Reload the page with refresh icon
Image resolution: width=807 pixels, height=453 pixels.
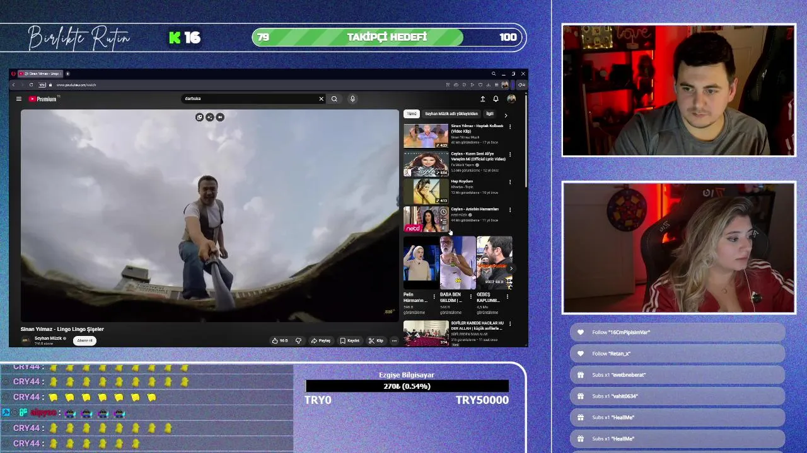click(x=31, y=85)
